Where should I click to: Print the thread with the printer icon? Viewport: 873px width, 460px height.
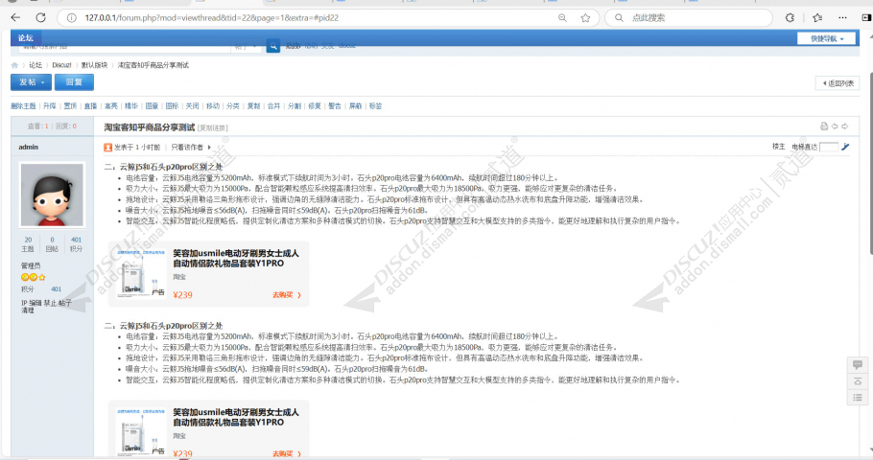click(x=824, y=126)
